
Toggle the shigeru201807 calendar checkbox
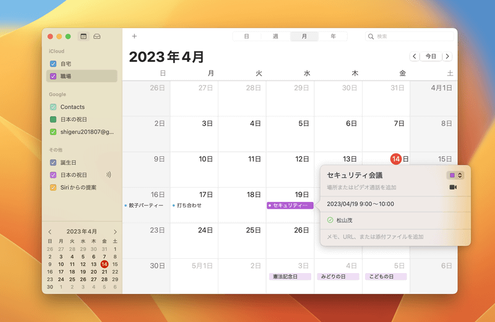tap(53, 132)
